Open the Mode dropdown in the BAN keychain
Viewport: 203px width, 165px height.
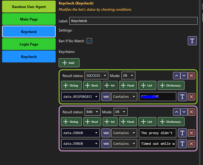[x=121, y=112]
